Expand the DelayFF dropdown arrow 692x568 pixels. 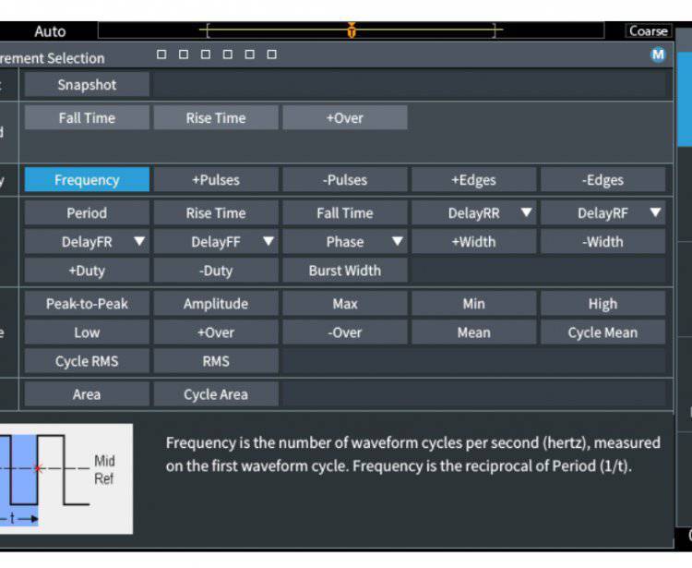pyautogui.click(x=268, y=241)
